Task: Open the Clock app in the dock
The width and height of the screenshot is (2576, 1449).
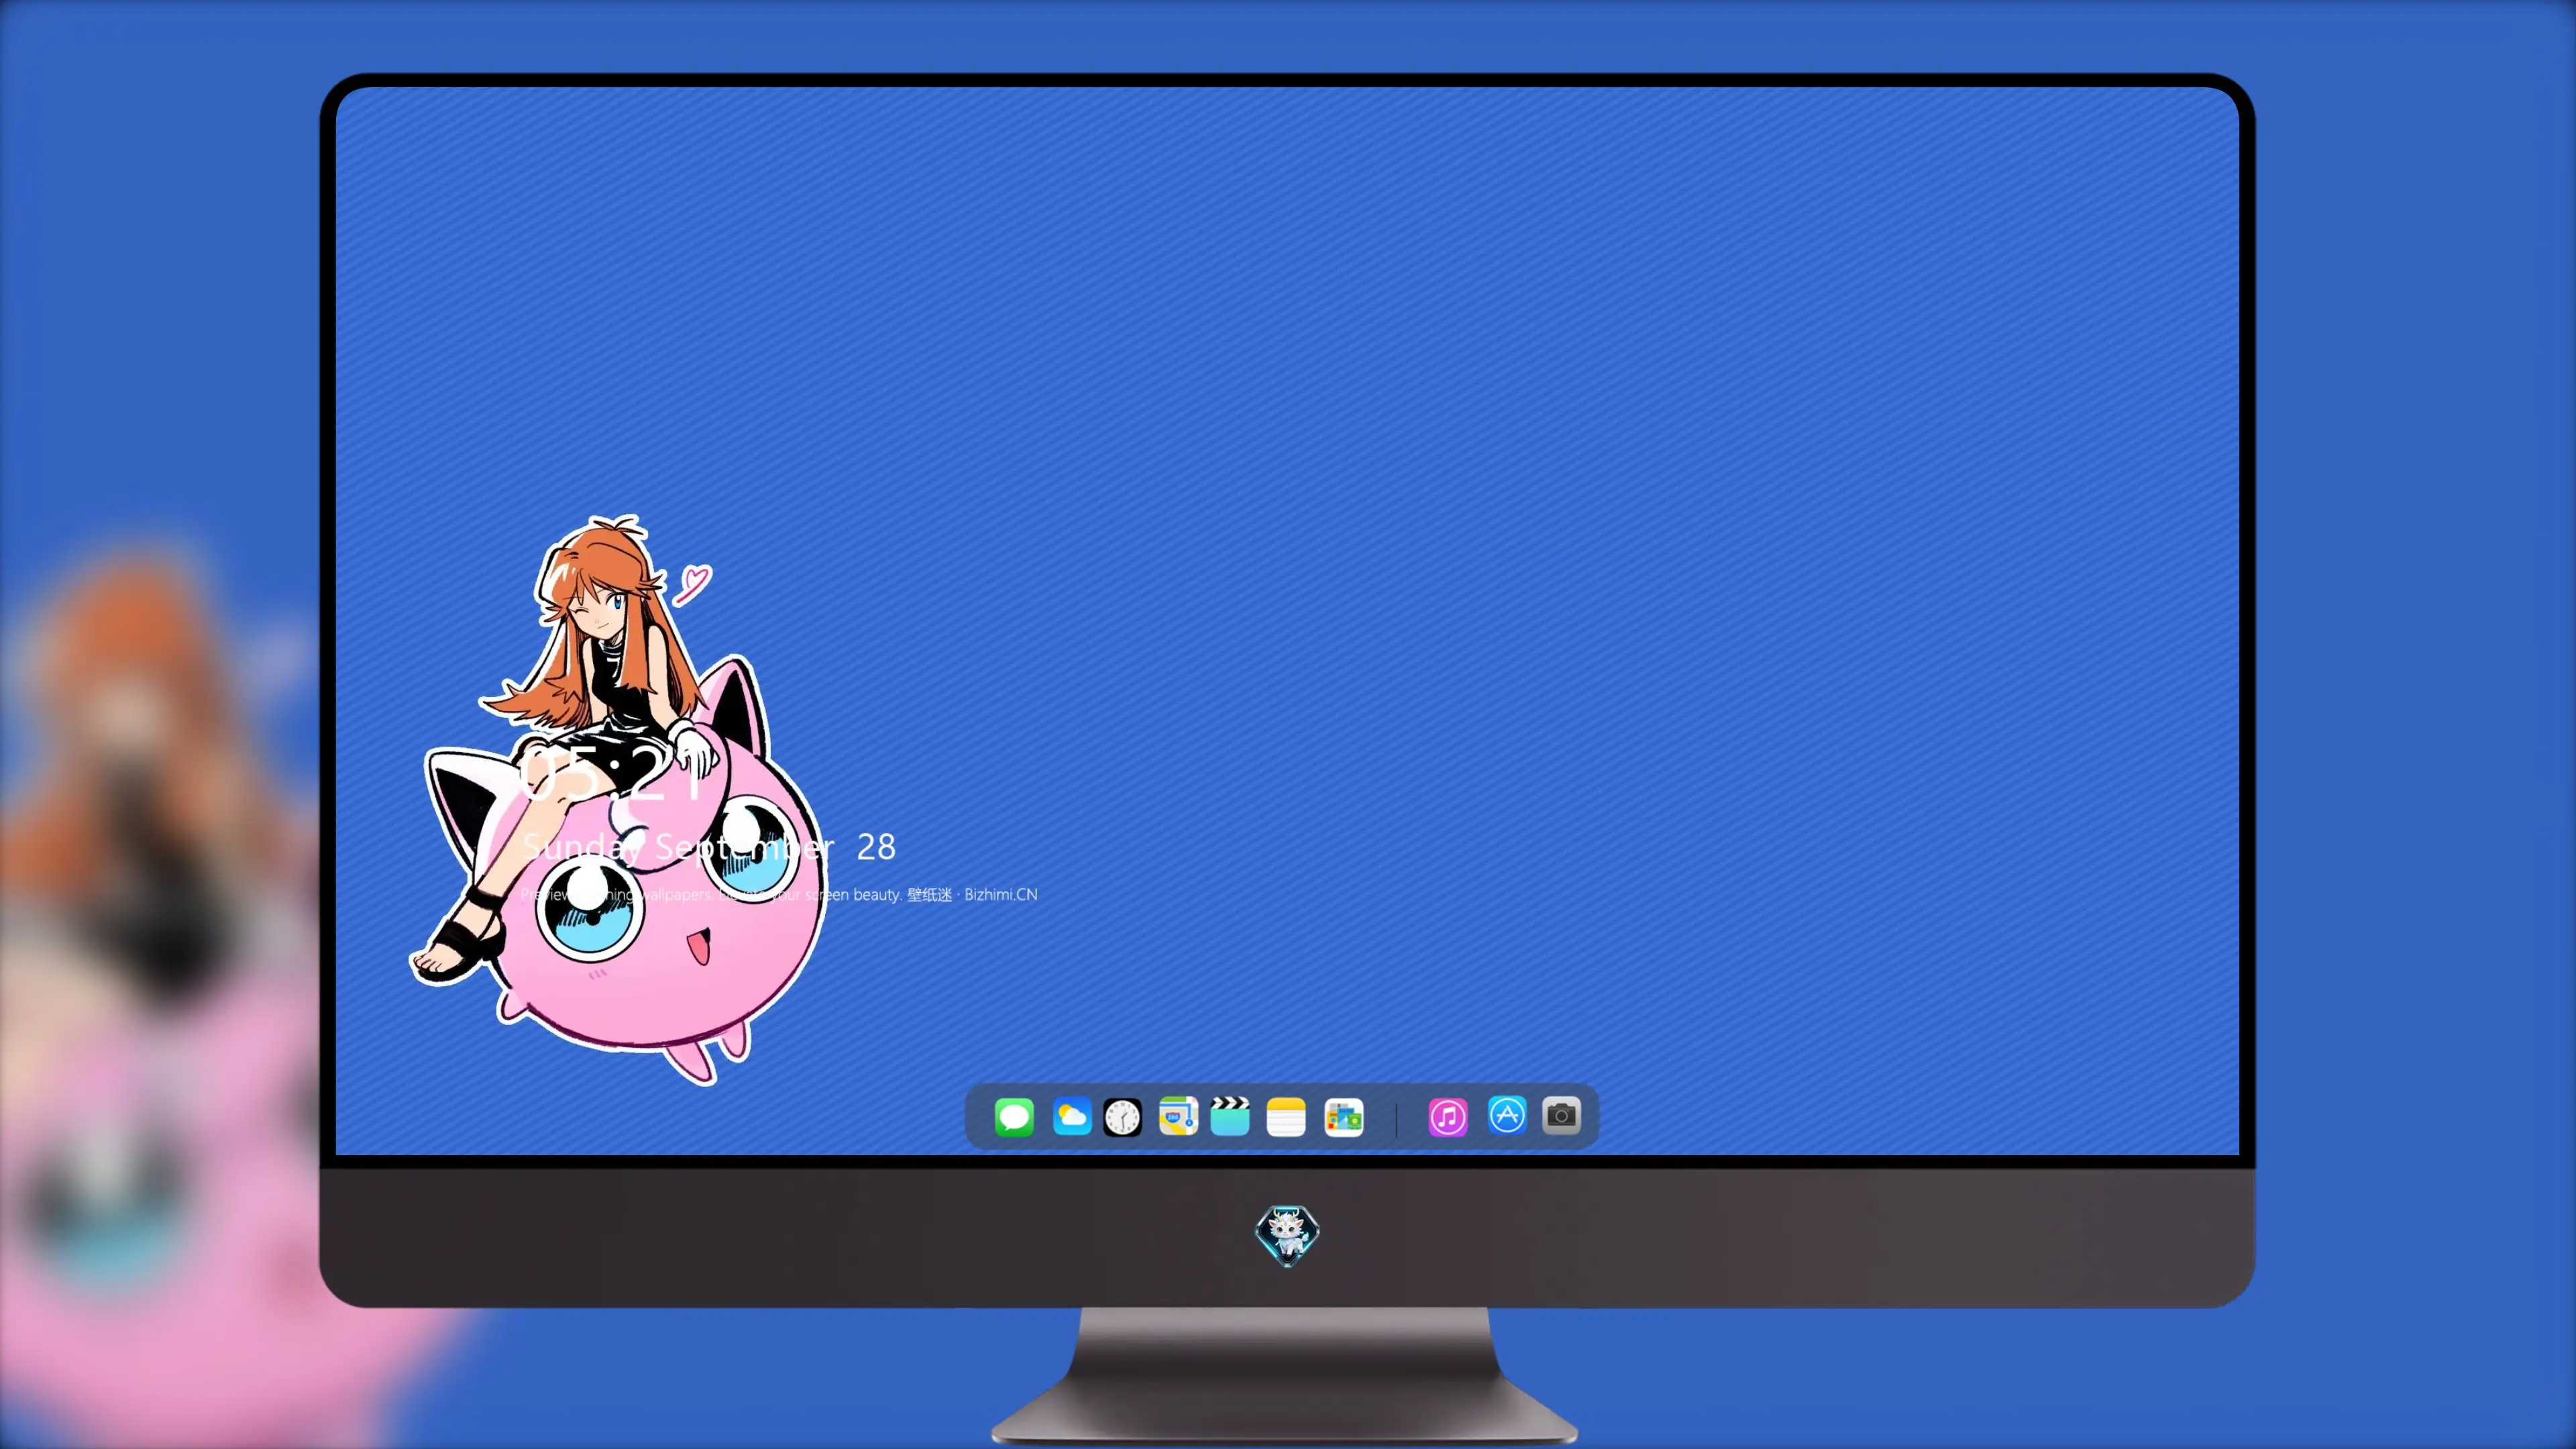Action: pyautogui.click(x=1122, y=1117)
